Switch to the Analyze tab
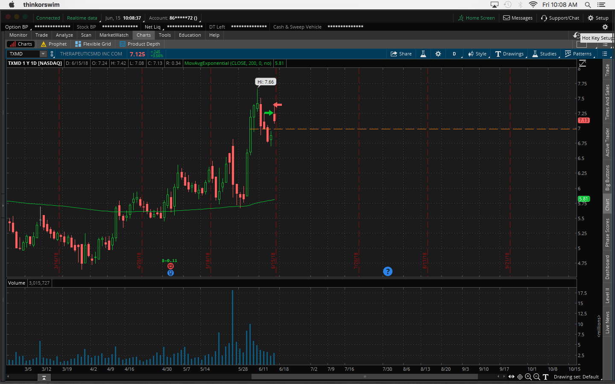The width and height of the screenshot is (615, 384). tap(64, 35)
